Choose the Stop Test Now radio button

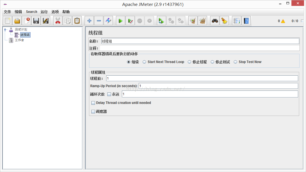click(x=235, y=62)
